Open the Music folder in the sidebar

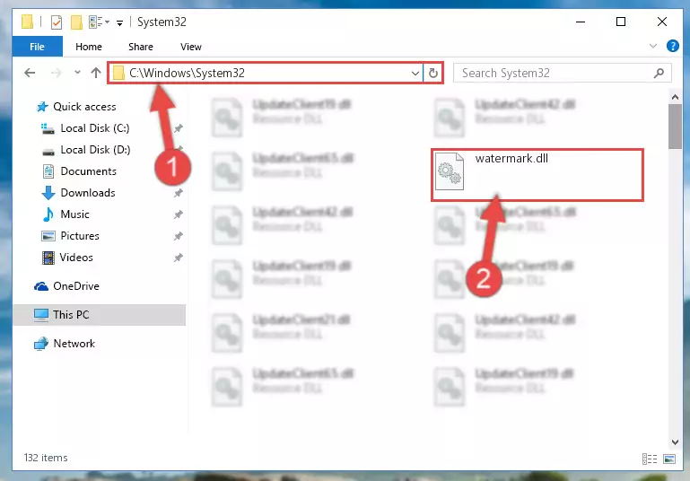pyautogui.click(x=66, y=214)
